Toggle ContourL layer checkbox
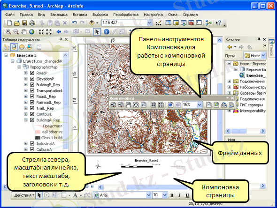 click(32, 114)
